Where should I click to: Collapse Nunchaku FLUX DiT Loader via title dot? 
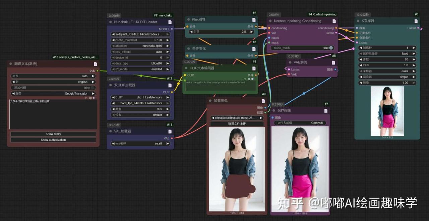click(110, 22)
